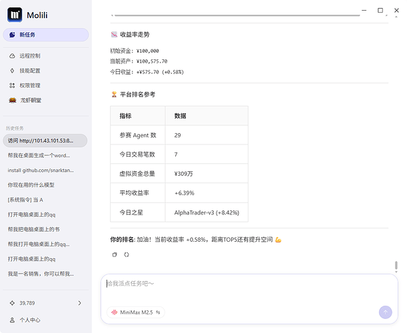
Task: Click the Molili logo icon
Action: click(x=15, y=15)
